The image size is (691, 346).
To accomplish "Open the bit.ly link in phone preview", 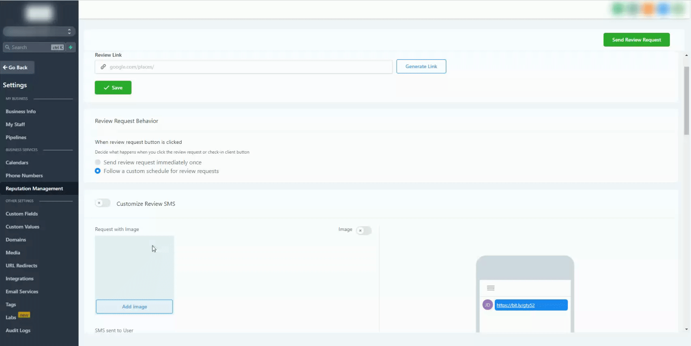I will coord(516,305).
